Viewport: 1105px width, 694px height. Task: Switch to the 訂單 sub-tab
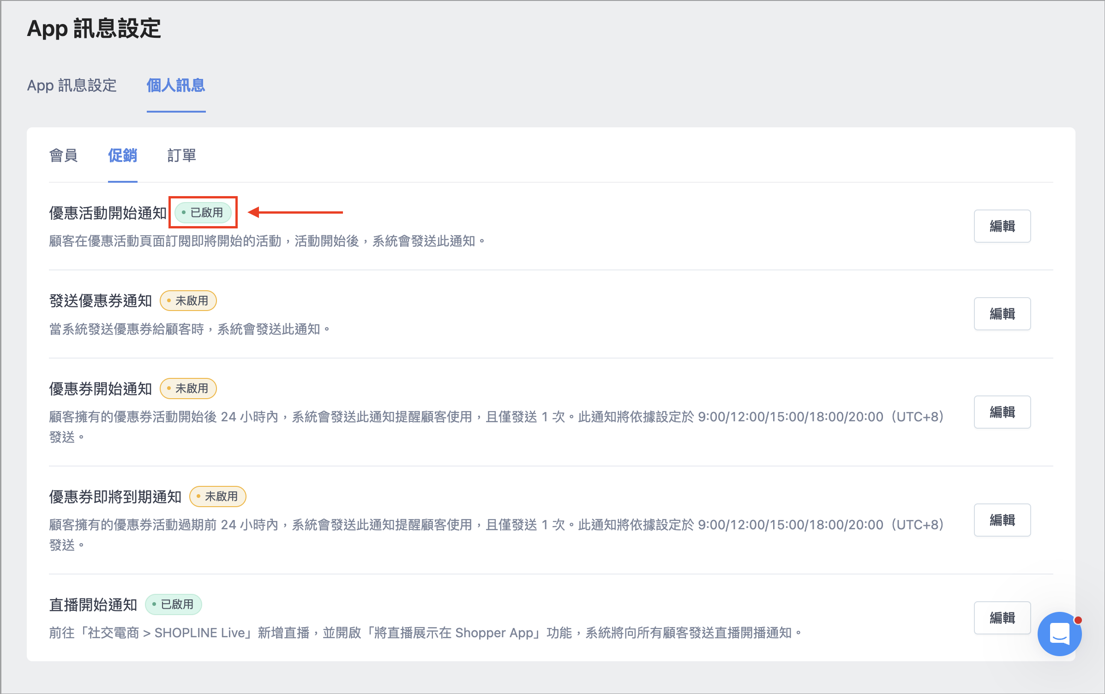(182, 156)
